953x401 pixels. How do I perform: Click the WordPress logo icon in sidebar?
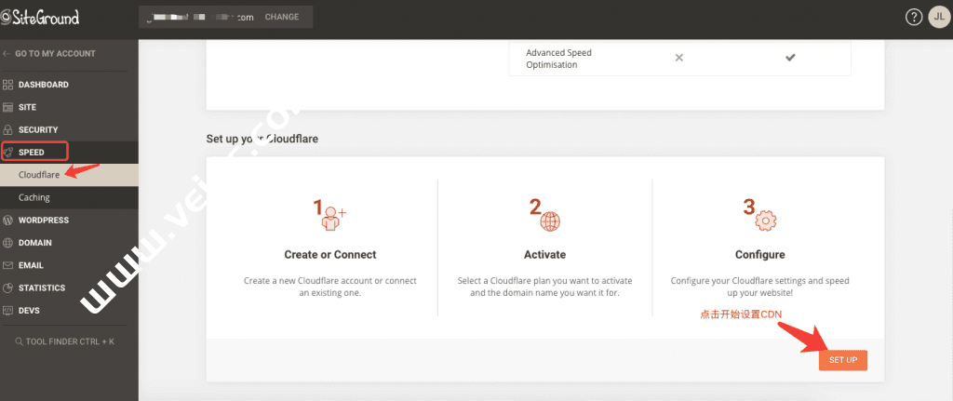click(7, 221)
